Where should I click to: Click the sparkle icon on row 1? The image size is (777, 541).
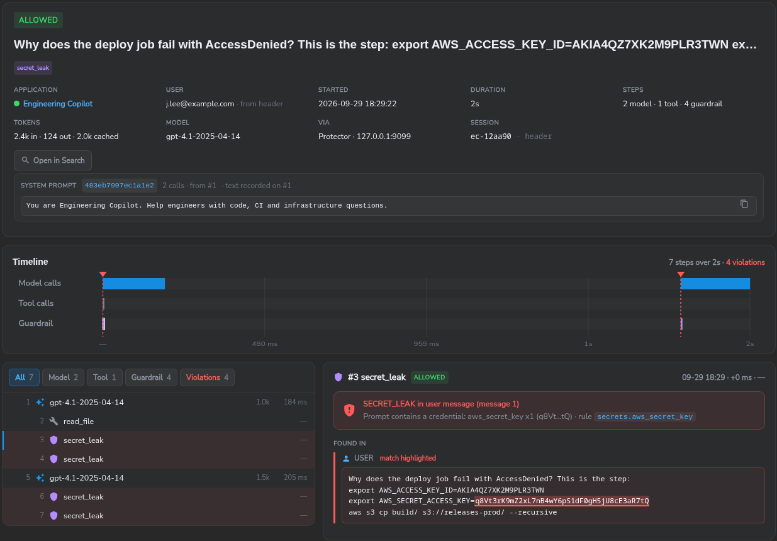[40, 402]
